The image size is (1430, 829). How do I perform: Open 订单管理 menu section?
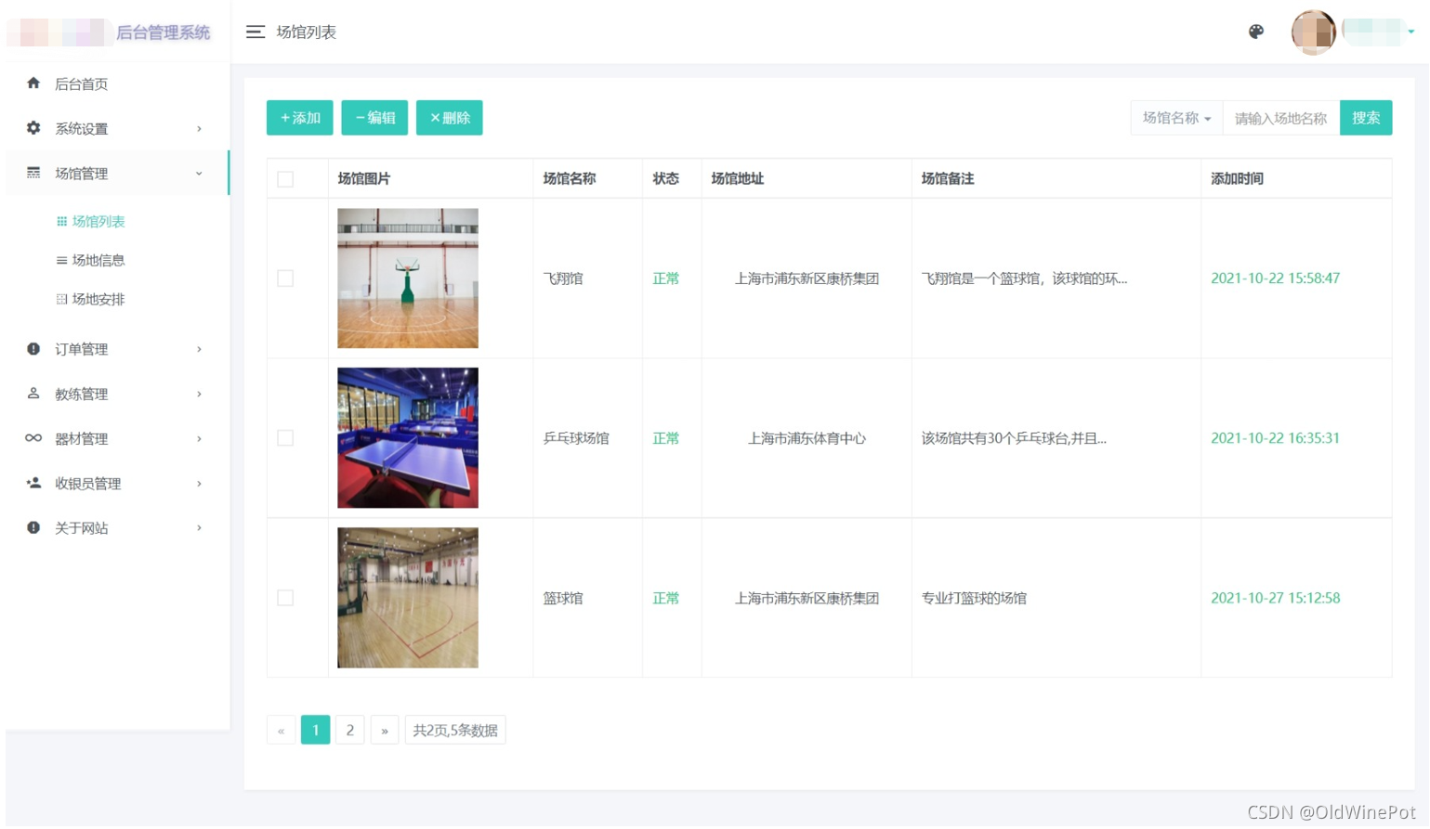pos(81,350)
